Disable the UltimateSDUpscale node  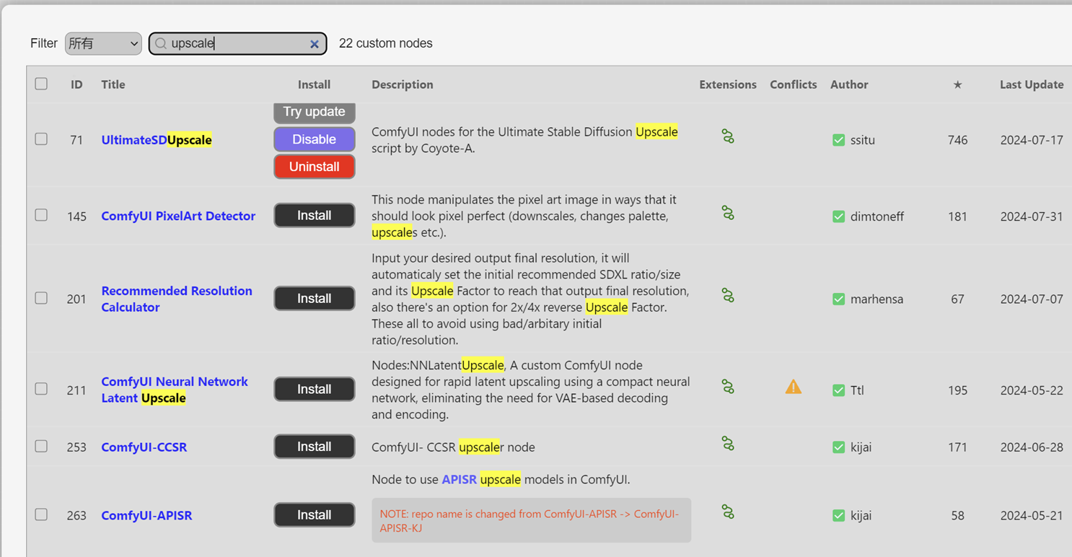click(315, 139)
